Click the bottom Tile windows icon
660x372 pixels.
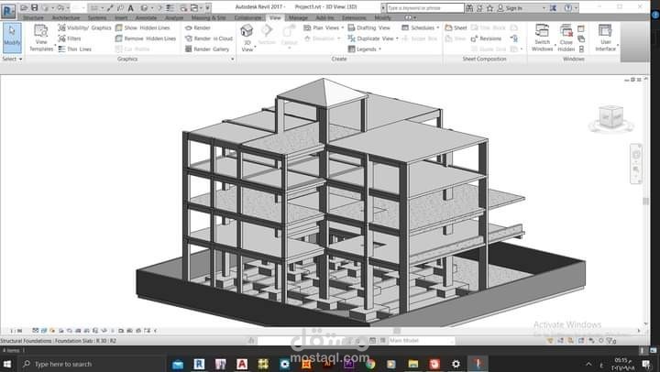click(x=581, y=49)
